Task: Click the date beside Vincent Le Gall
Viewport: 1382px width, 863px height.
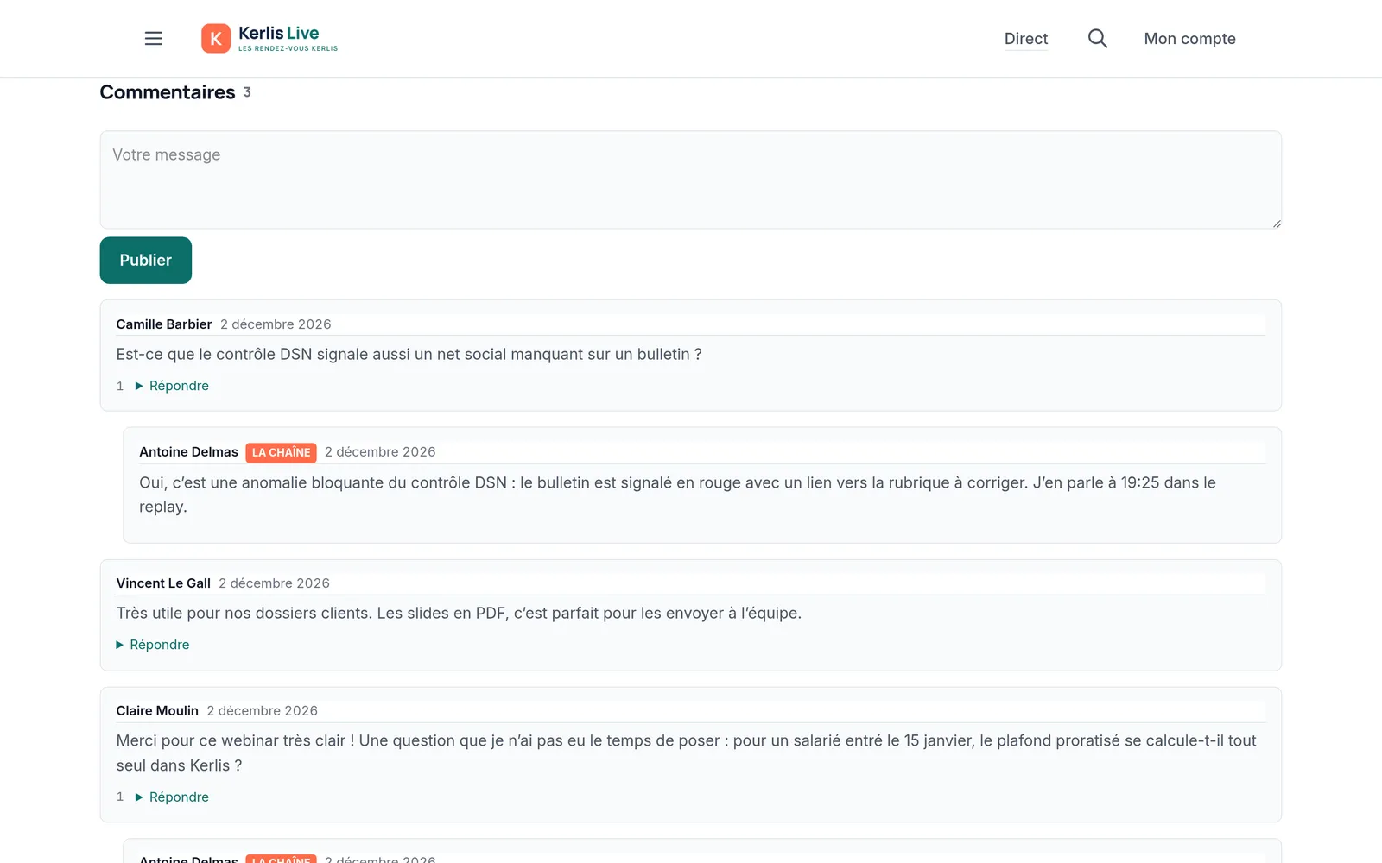Action: (274, 583)
